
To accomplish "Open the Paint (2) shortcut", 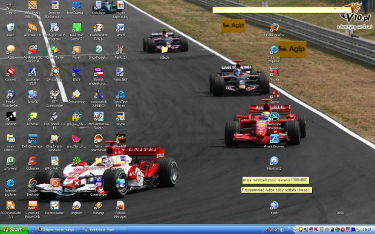I will [120, 52].
